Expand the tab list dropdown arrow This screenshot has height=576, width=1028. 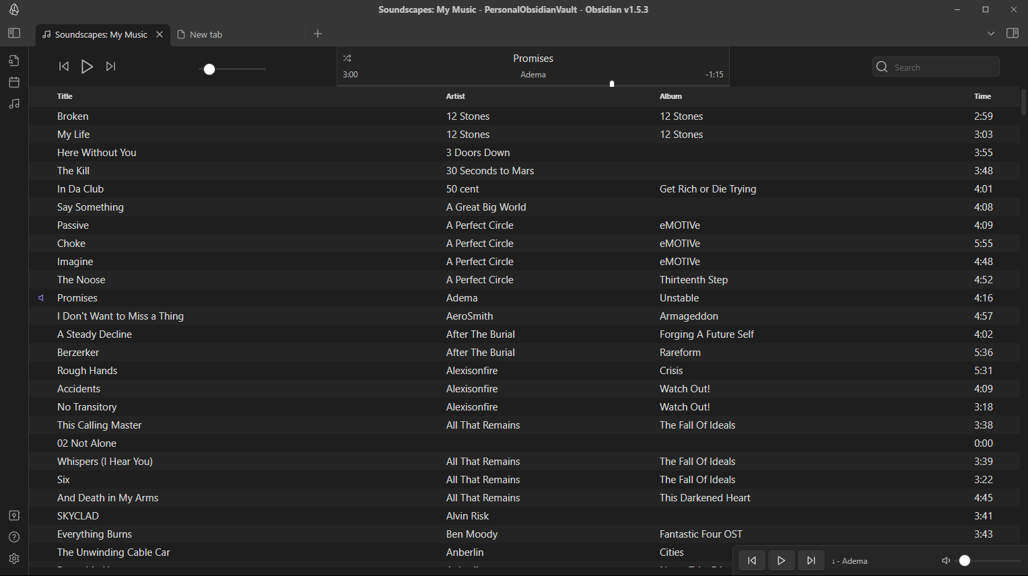(x=991, y=34)
